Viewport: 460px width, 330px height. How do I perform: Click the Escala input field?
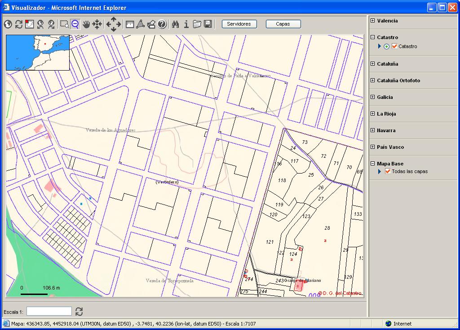(x=49, y=311)
